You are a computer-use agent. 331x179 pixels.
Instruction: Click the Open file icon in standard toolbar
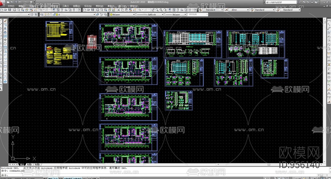6,10
